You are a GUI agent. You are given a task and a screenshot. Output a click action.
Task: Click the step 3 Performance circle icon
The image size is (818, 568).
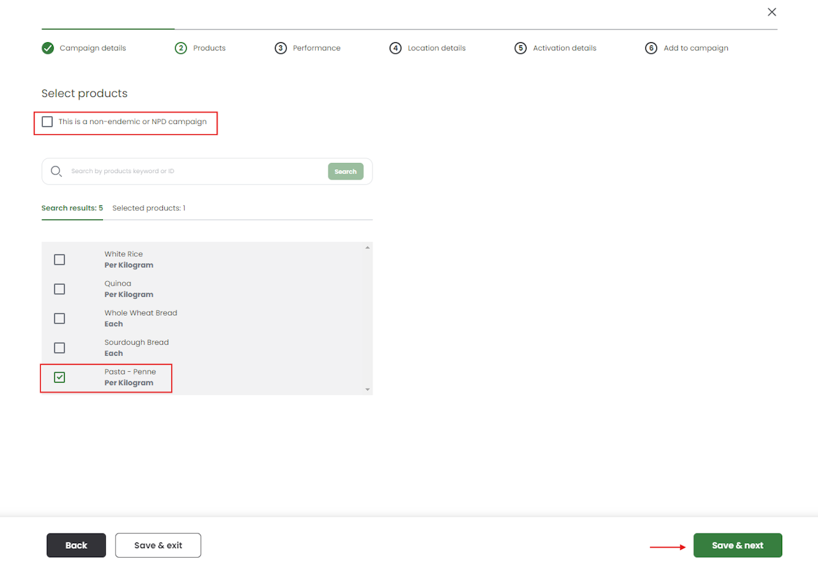click(281, 48)
